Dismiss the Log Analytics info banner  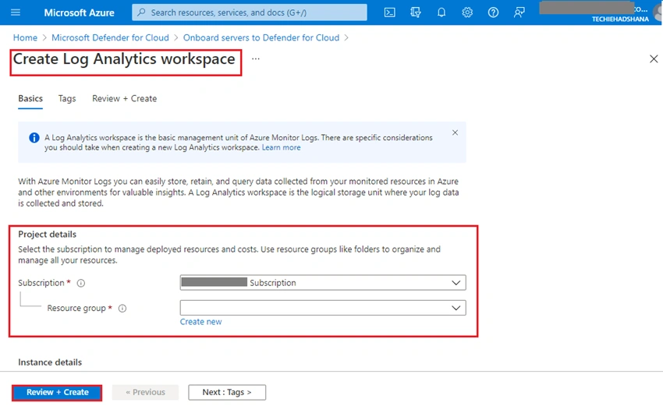pyautogui.click(x=455, y=132)
